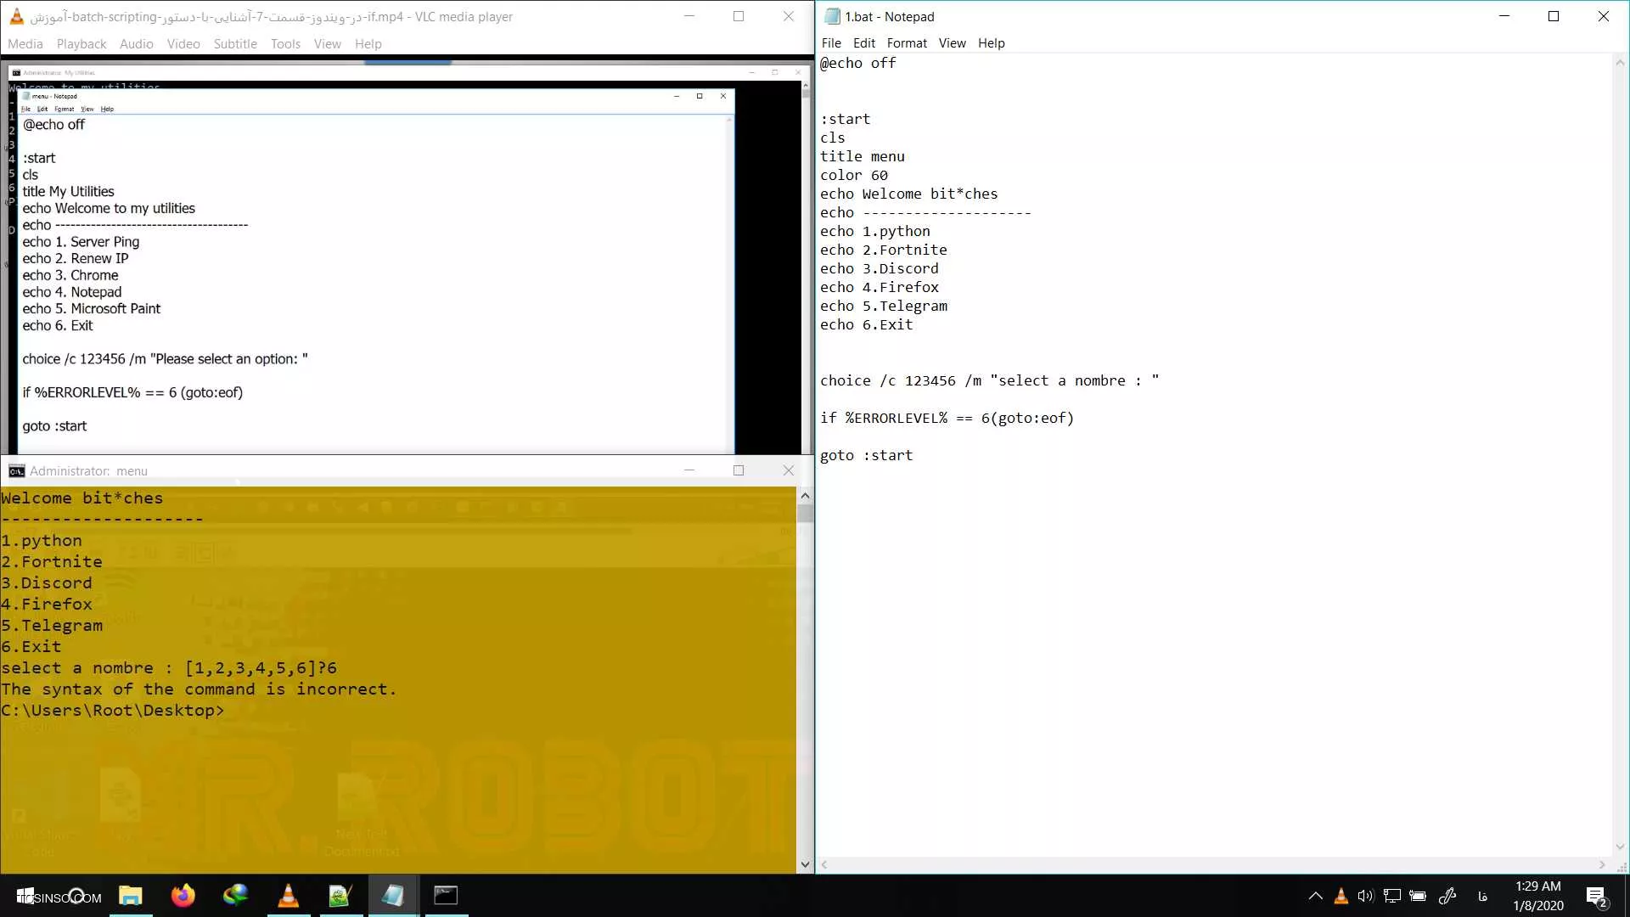Image resolution: width=1630 pixels, height=917 pixels.
Task: Open network status tray icon
Action: pyautogui.click(x=1391, y=896)
